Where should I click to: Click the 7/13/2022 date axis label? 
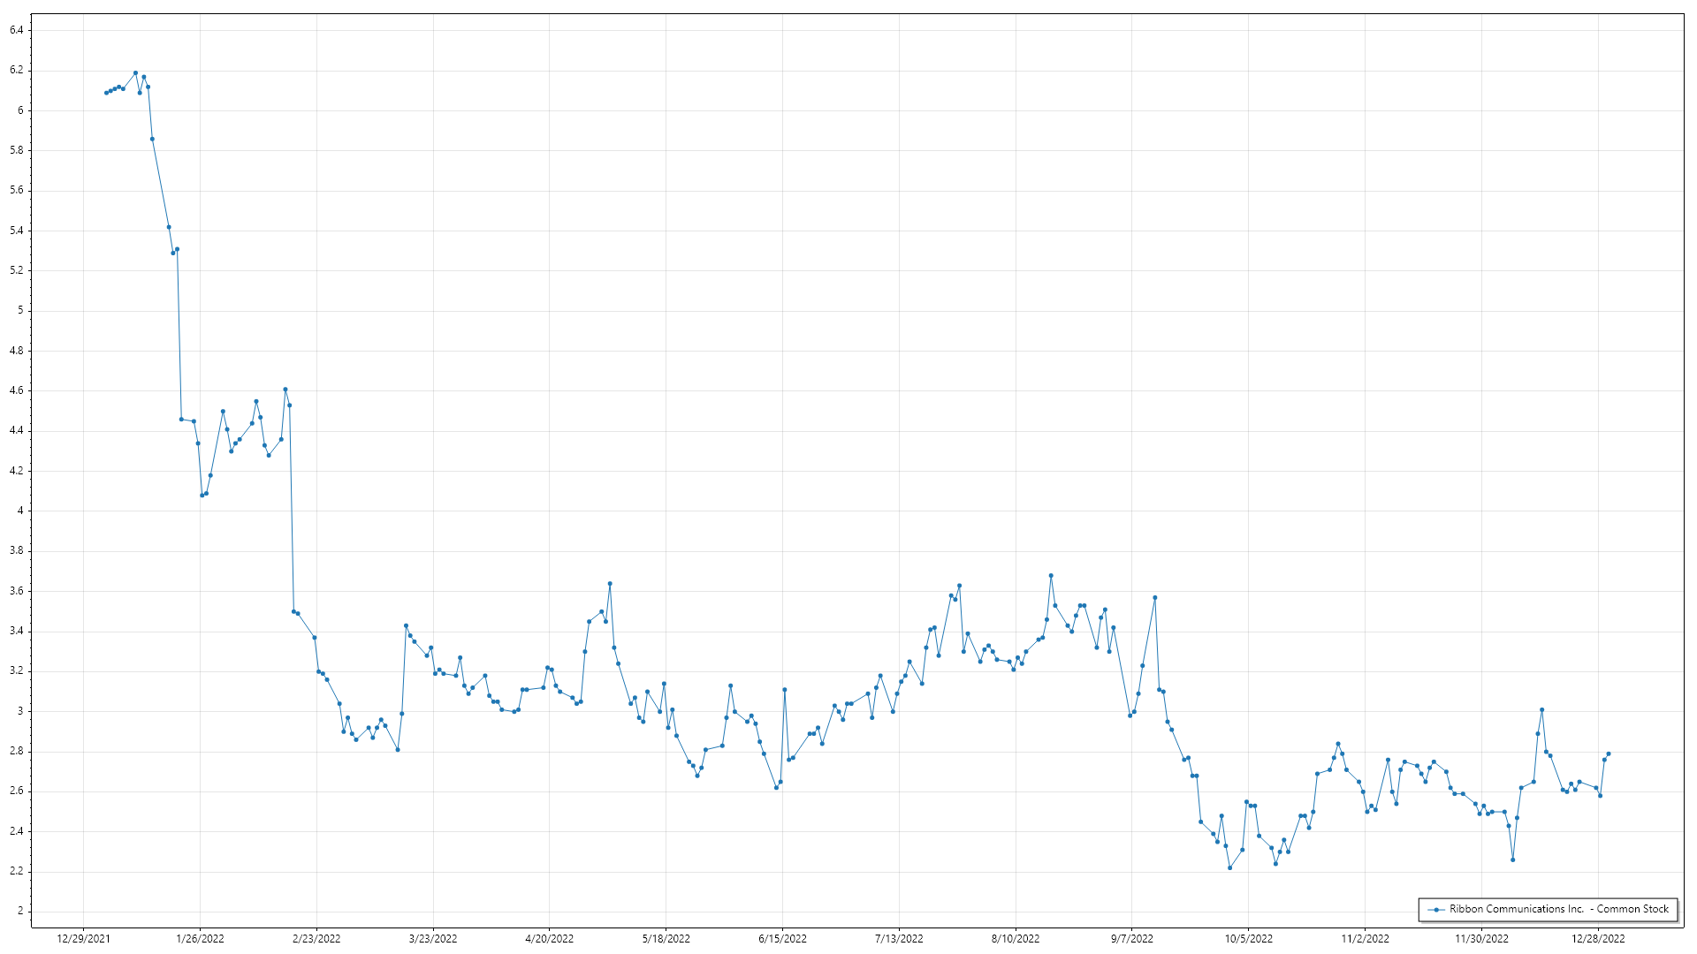pos(899,939)
